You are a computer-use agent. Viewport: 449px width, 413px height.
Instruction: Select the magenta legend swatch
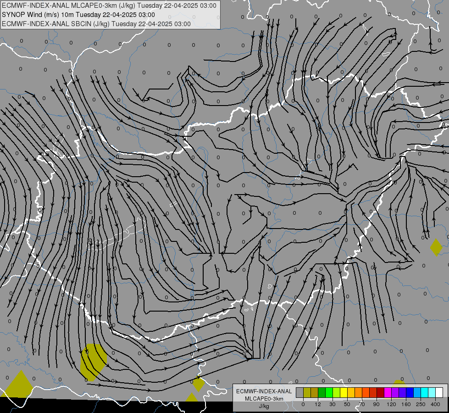[x=388, y=392]
